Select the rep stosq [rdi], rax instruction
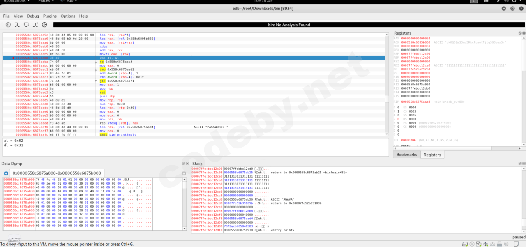This screenshot has height=247, width=526. pos(118,123)
